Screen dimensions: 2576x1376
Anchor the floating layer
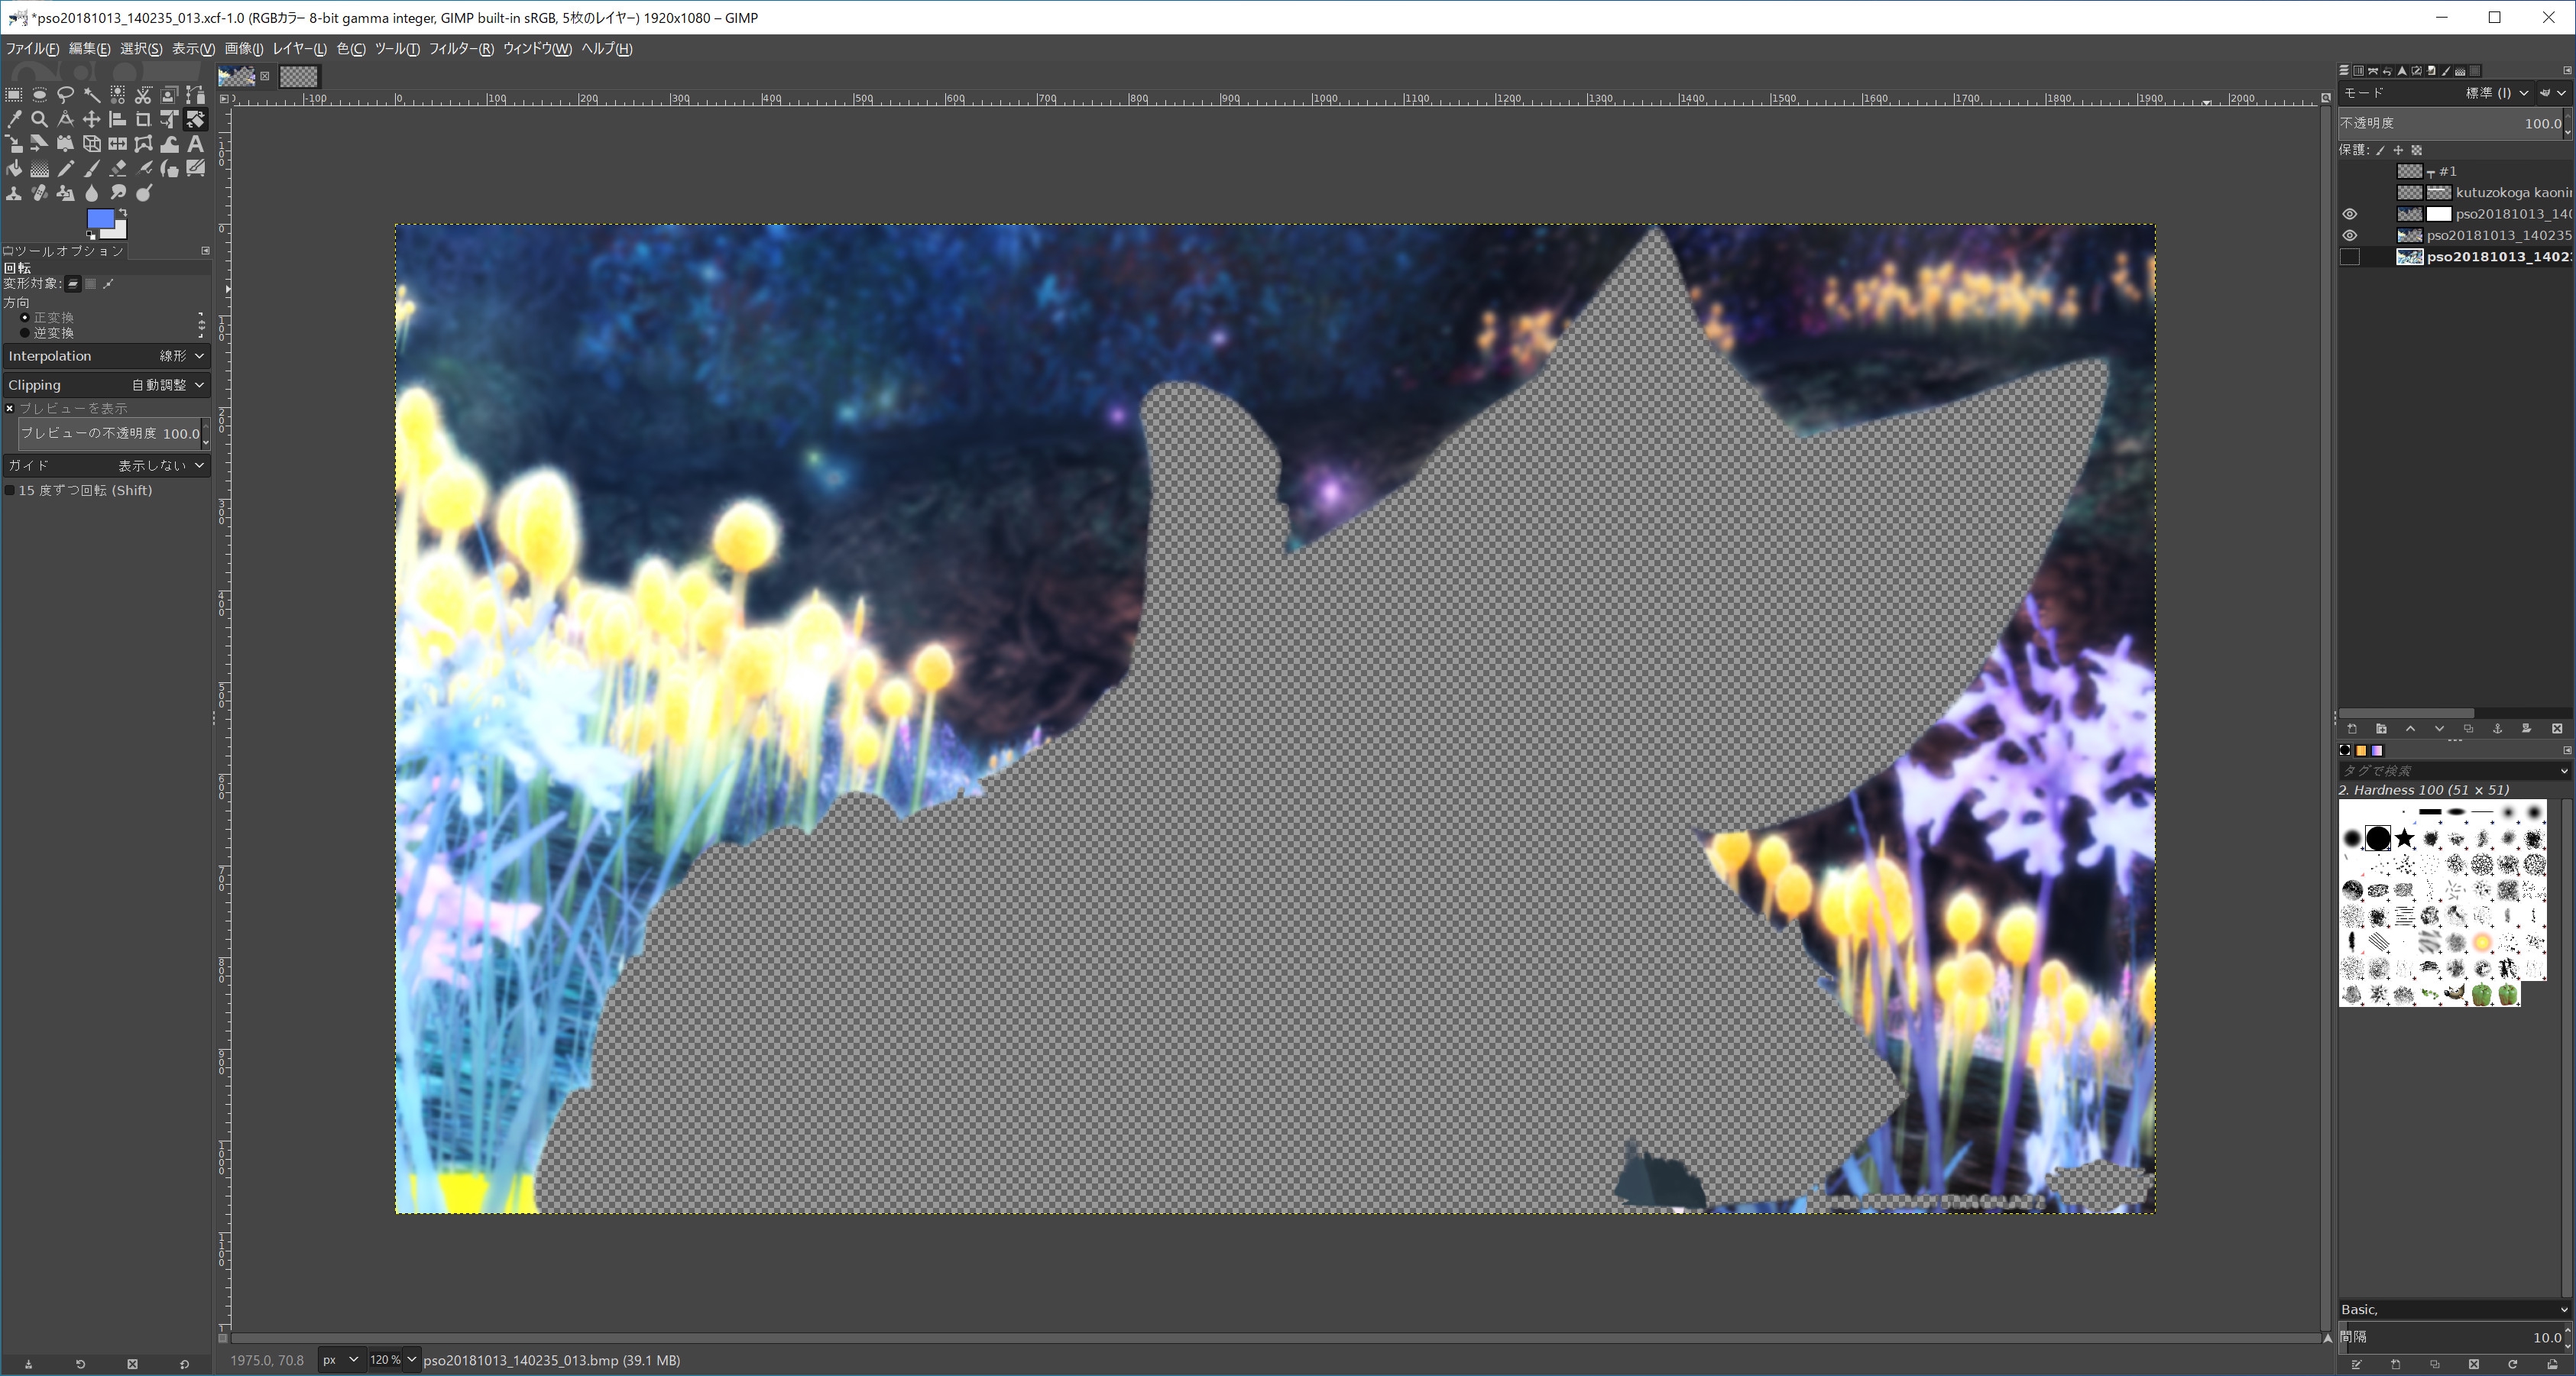(x=2497, y=729)
